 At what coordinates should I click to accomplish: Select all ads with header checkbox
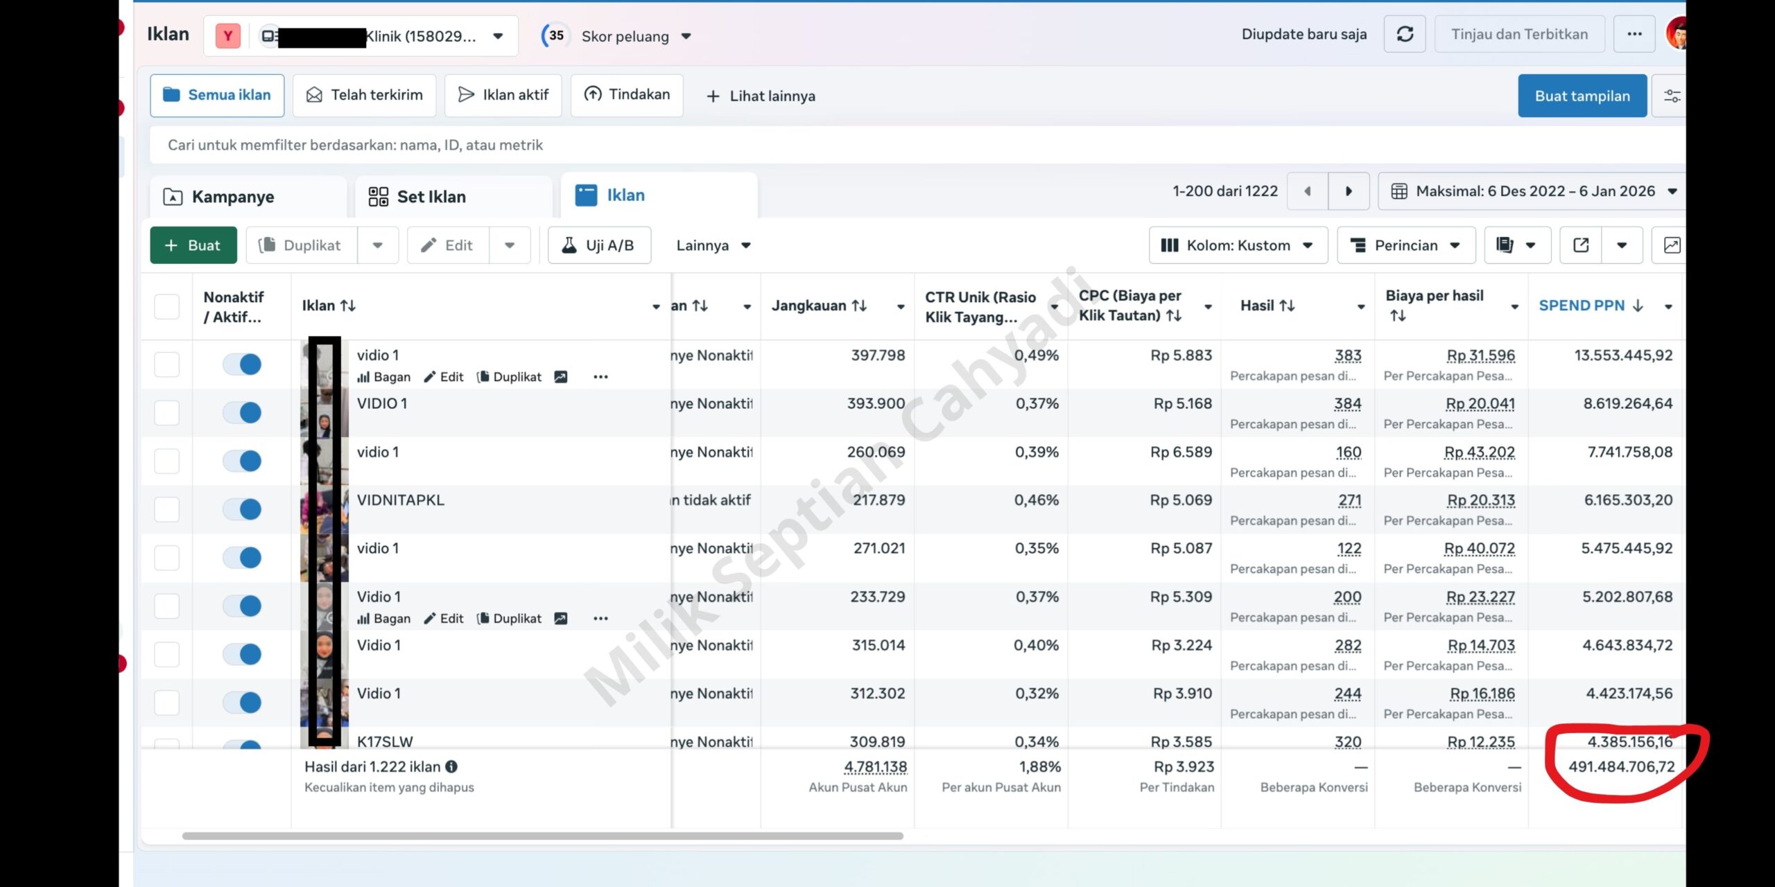pos(166,306)
